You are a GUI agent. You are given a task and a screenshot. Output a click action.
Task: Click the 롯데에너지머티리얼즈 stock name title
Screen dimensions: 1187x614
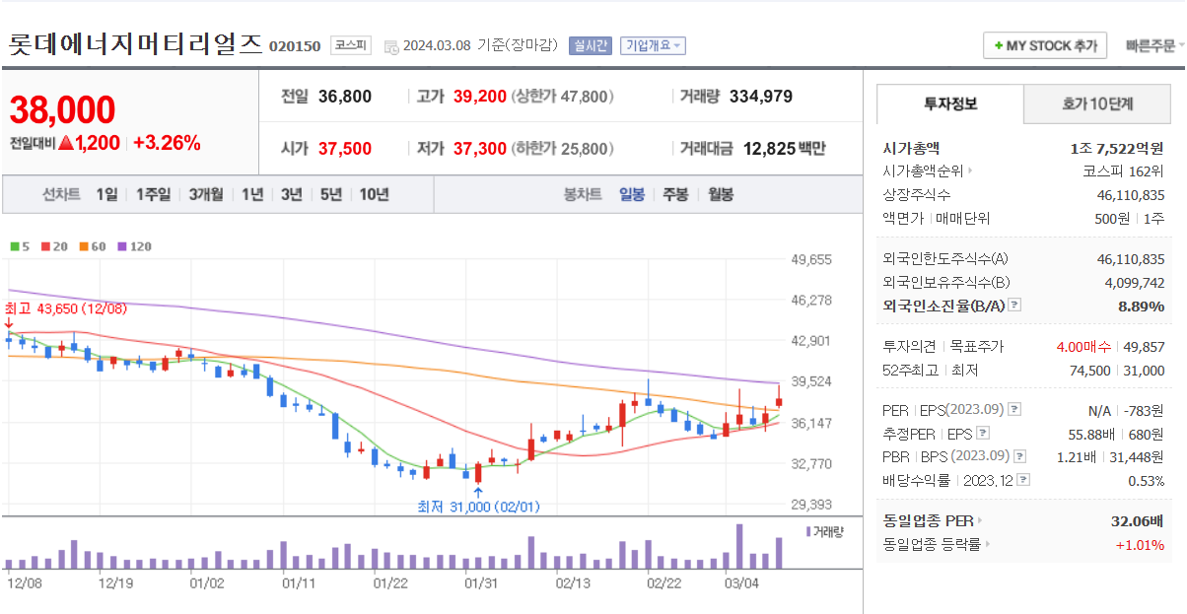(136, 43)
